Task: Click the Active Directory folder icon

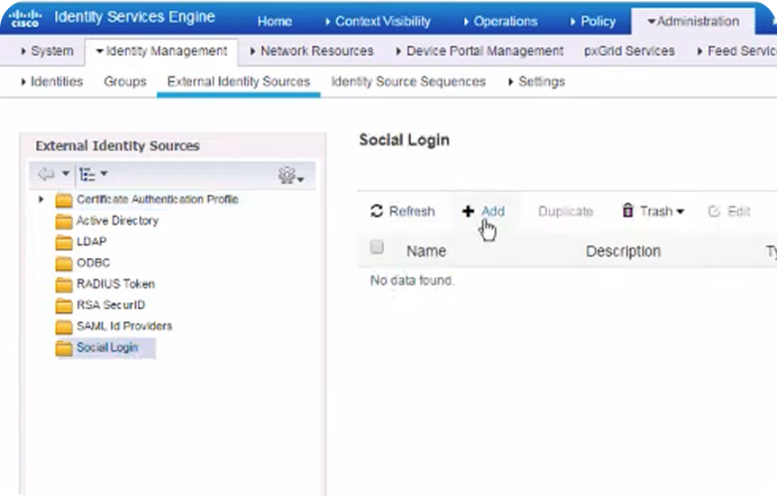Action: (64, 221)
